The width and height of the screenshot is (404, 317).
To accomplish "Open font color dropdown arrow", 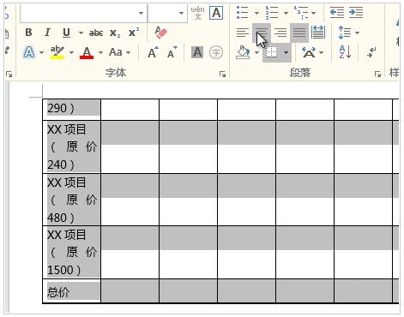I will point(100,52).
